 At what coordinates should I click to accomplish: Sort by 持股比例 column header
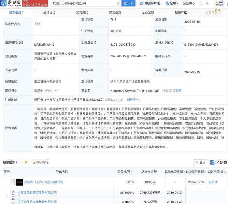coord(125,172)
